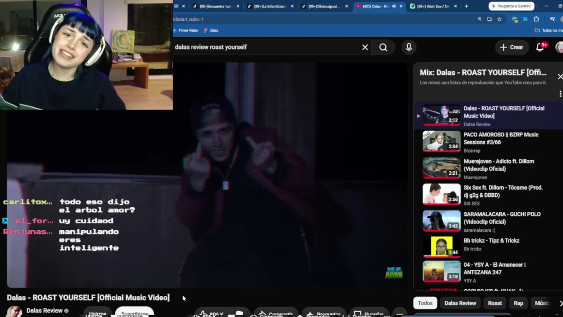Click the browser zoom magnifier icon
Screen dimensions: 563x317
point(480,19)
